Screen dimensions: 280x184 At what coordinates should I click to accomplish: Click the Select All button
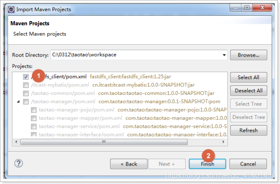tap(249, 77)
